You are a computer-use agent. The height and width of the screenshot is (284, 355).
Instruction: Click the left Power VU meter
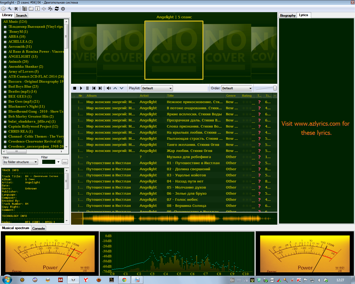(50, 254)
